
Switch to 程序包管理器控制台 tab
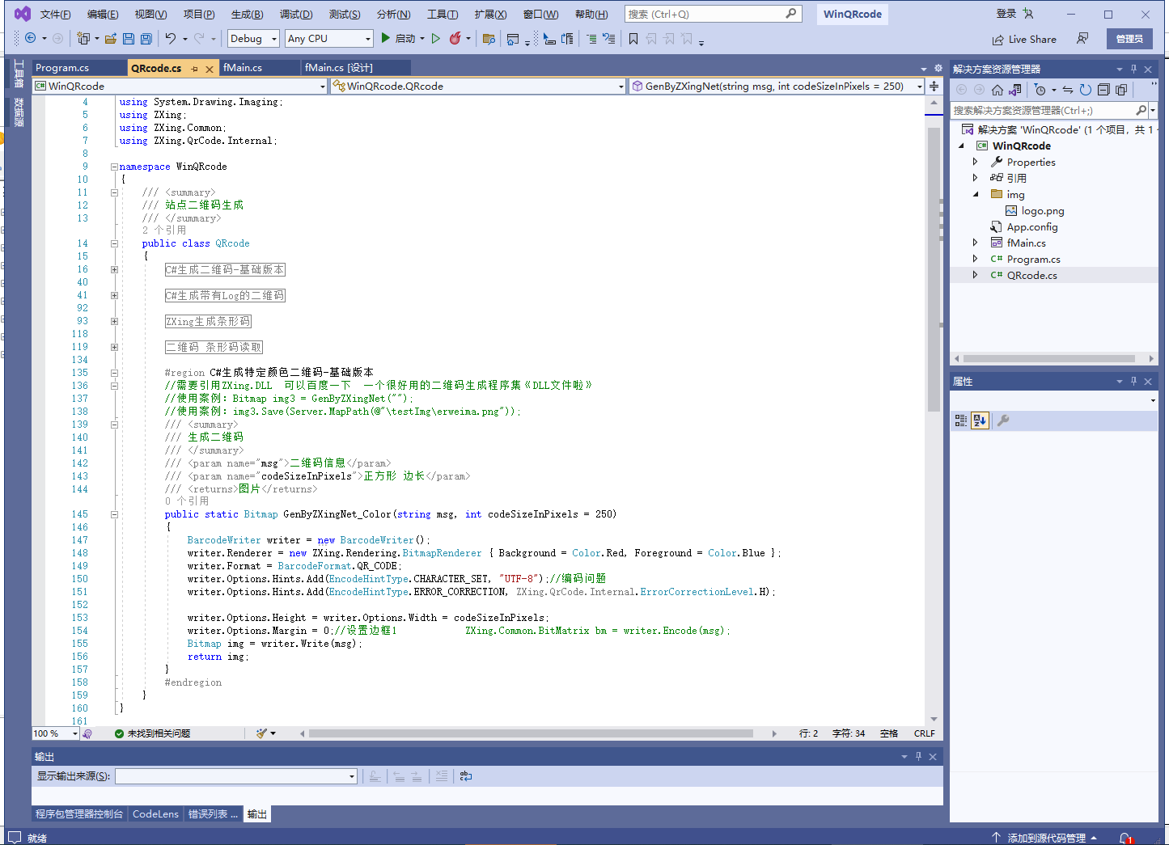point(79,814)
